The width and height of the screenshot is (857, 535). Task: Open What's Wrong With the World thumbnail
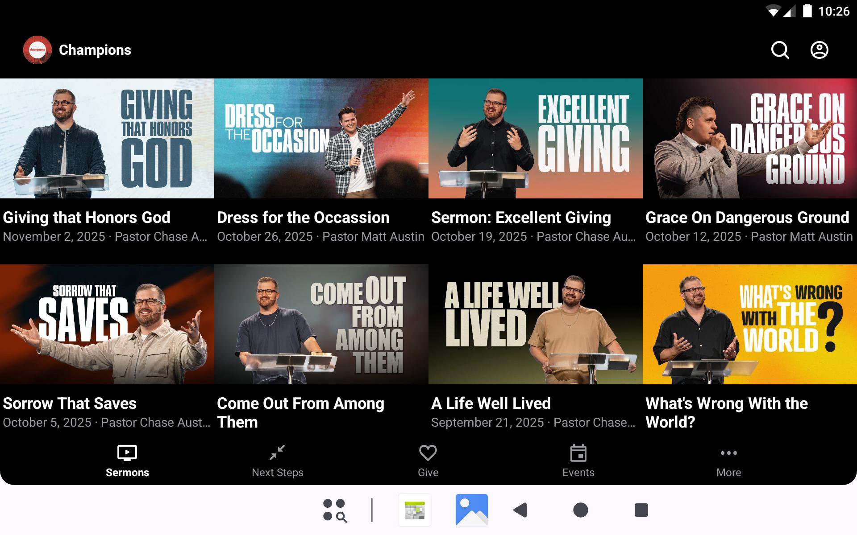750,324
